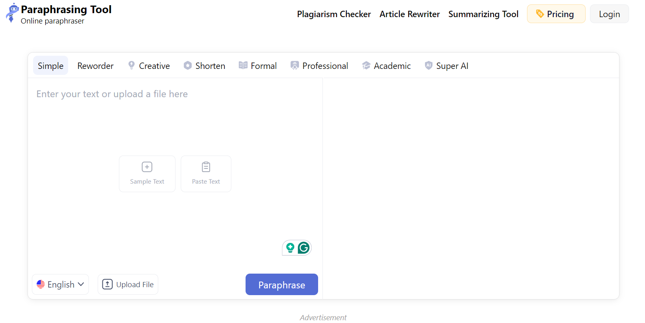Enable the Super AI mode
This screenshot has height=323, width=645.
tap(446, 66)
